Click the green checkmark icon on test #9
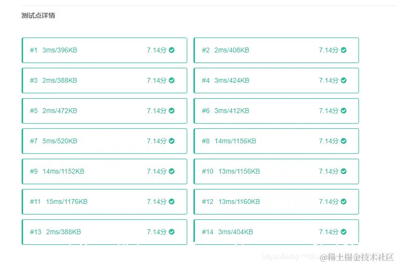This screenshot has width=397, height=265. click(172, 171)
